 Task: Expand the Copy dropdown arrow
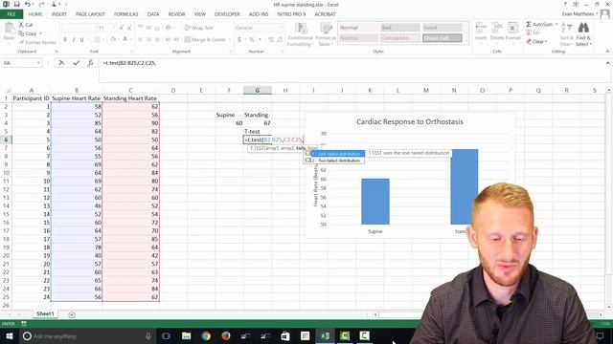40,33
